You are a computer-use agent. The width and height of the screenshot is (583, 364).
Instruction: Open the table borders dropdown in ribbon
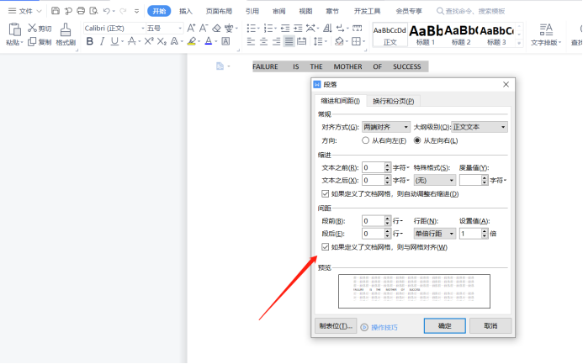tap(364, 41)
